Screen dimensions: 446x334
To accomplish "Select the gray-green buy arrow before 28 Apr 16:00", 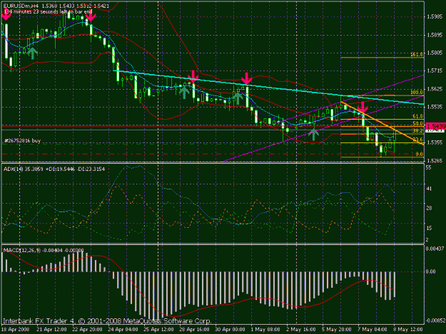I will (x=184, y=93).
